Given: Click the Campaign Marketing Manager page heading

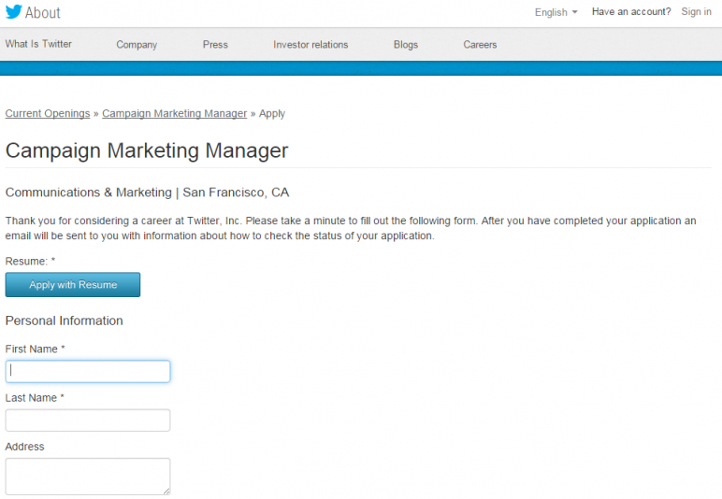Looking at the screenshot, I should [x=147, y=150].
